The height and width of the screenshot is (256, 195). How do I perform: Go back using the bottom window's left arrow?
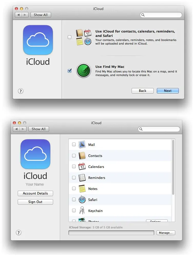16,129
